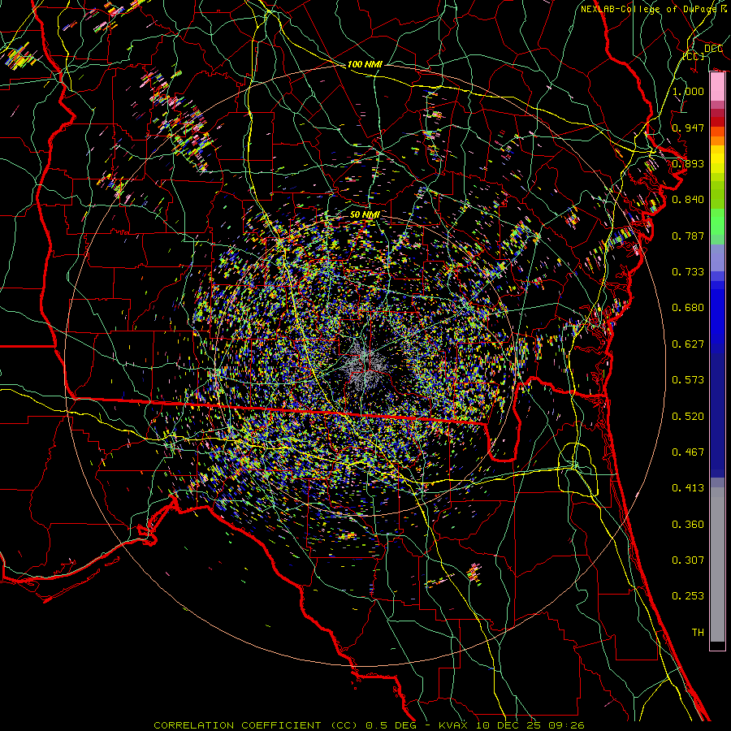Screen dimensions: 731x731
Task: Click the 0.360 legend value
Action: [688, 525]
